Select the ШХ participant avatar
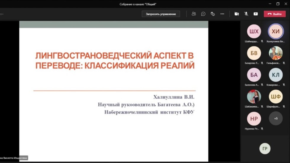The height and width of the screenshot is (163, 290). click(x=254, y=32)
